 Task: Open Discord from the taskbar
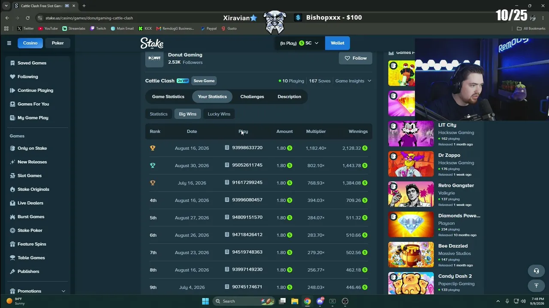(x=320, y=301)
